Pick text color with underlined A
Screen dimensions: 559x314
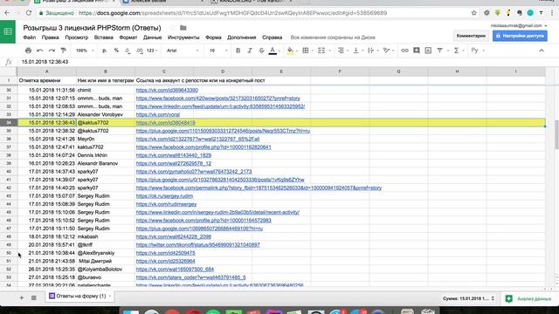click(273, 51)
